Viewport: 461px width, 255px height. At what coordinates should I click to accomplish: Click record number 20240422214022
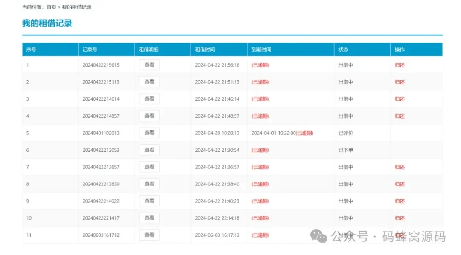[101, 201]
